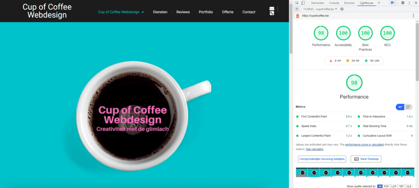This screenshot has width=419, height=188.
Task: Click the 0.5 s First Contentful Paint value
Action: 349,117
